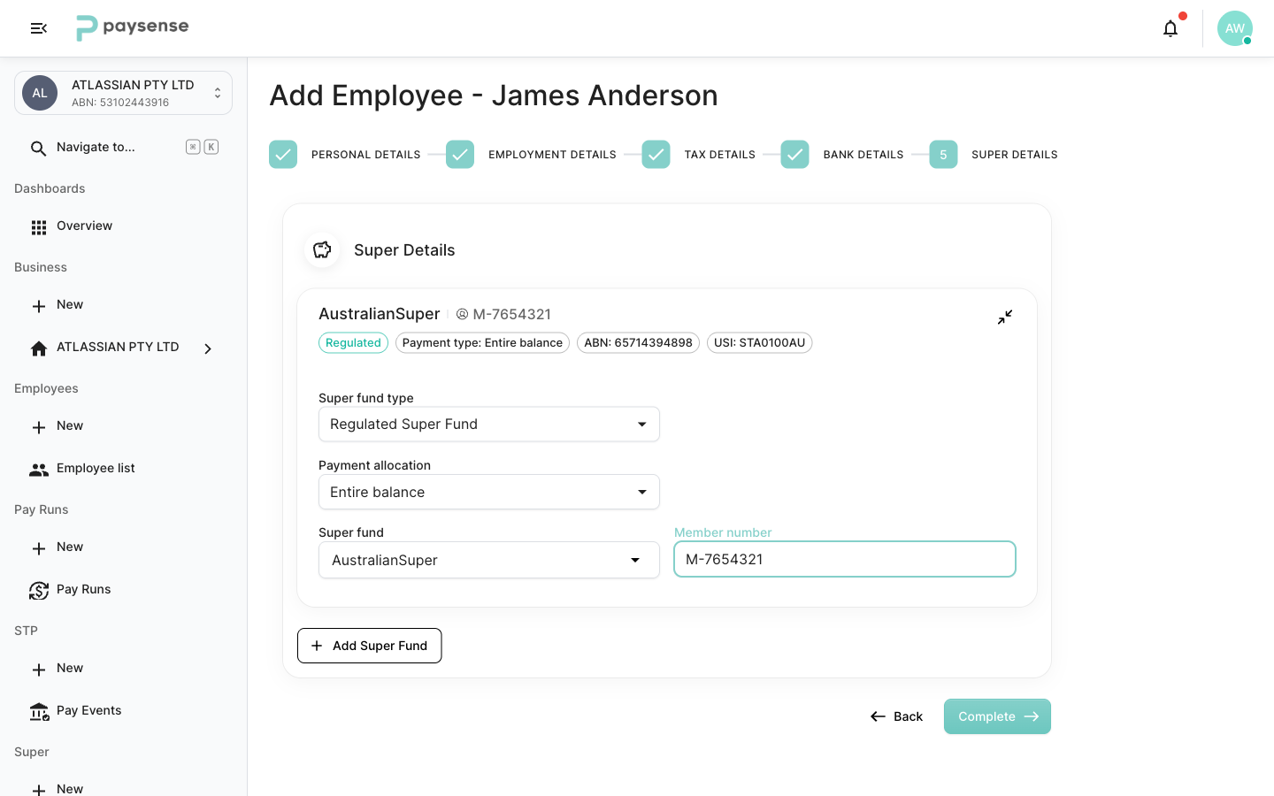Click the ABN: 65714394898 chip
This screenshot has height=796, width=1274.
[x=638, y=343]
